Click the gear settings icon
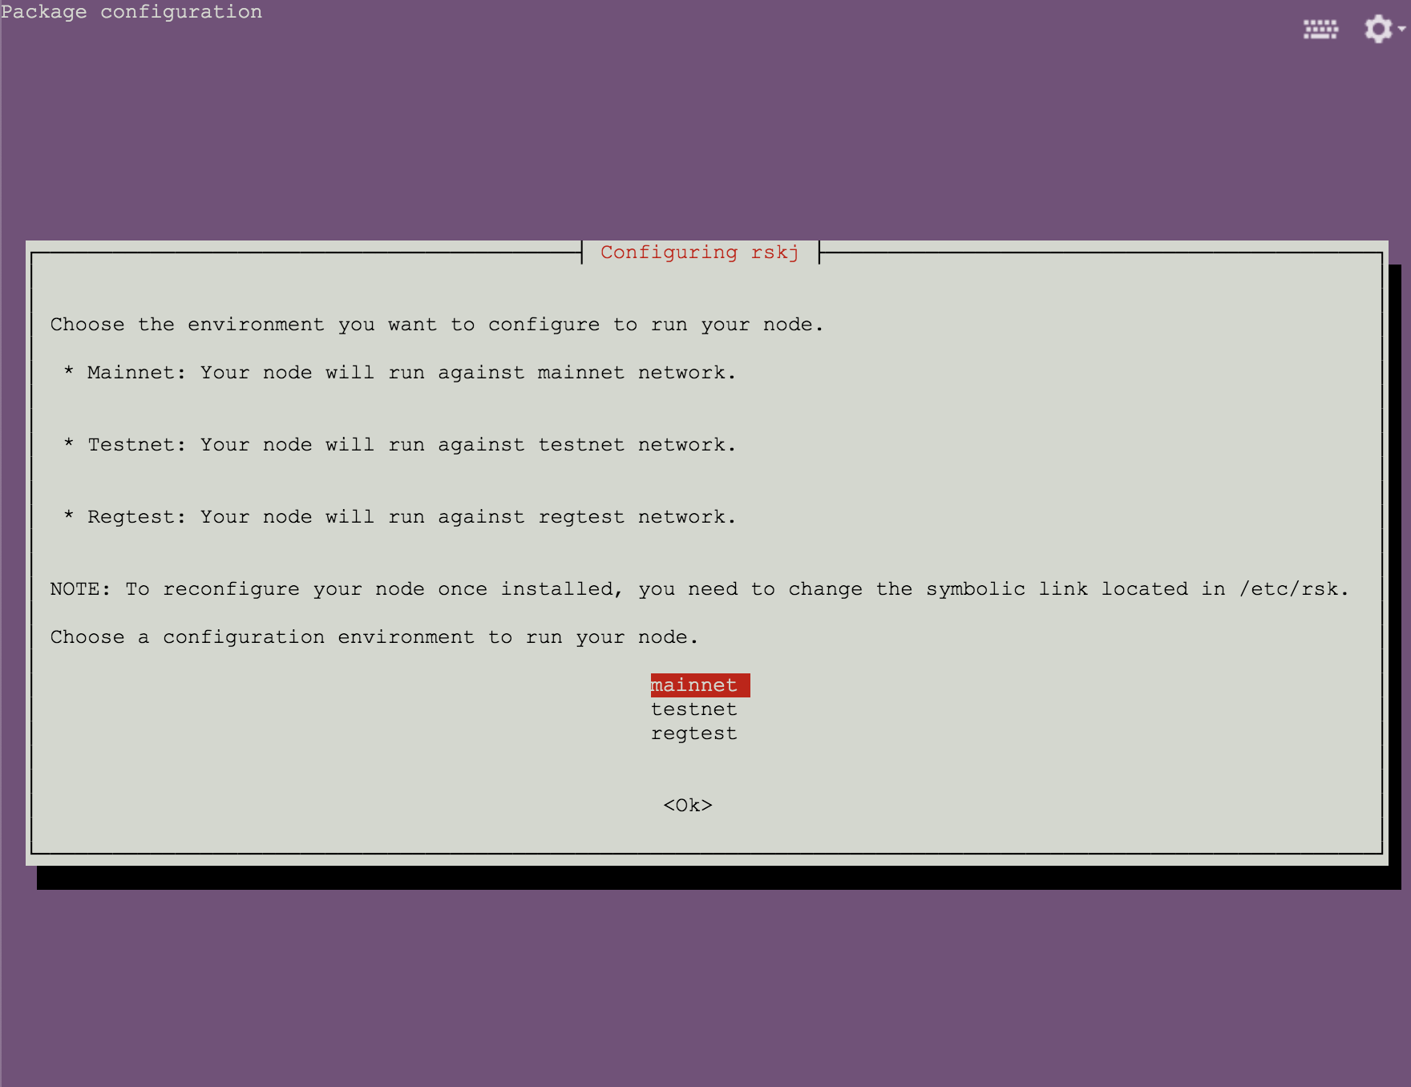The height and width of the screenshot is (1087, 1411). [x=1377, y=29]
